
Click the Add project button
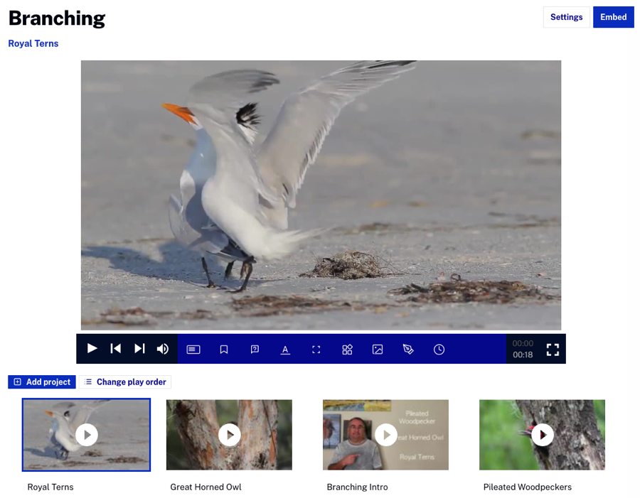[x=42, y=382]
